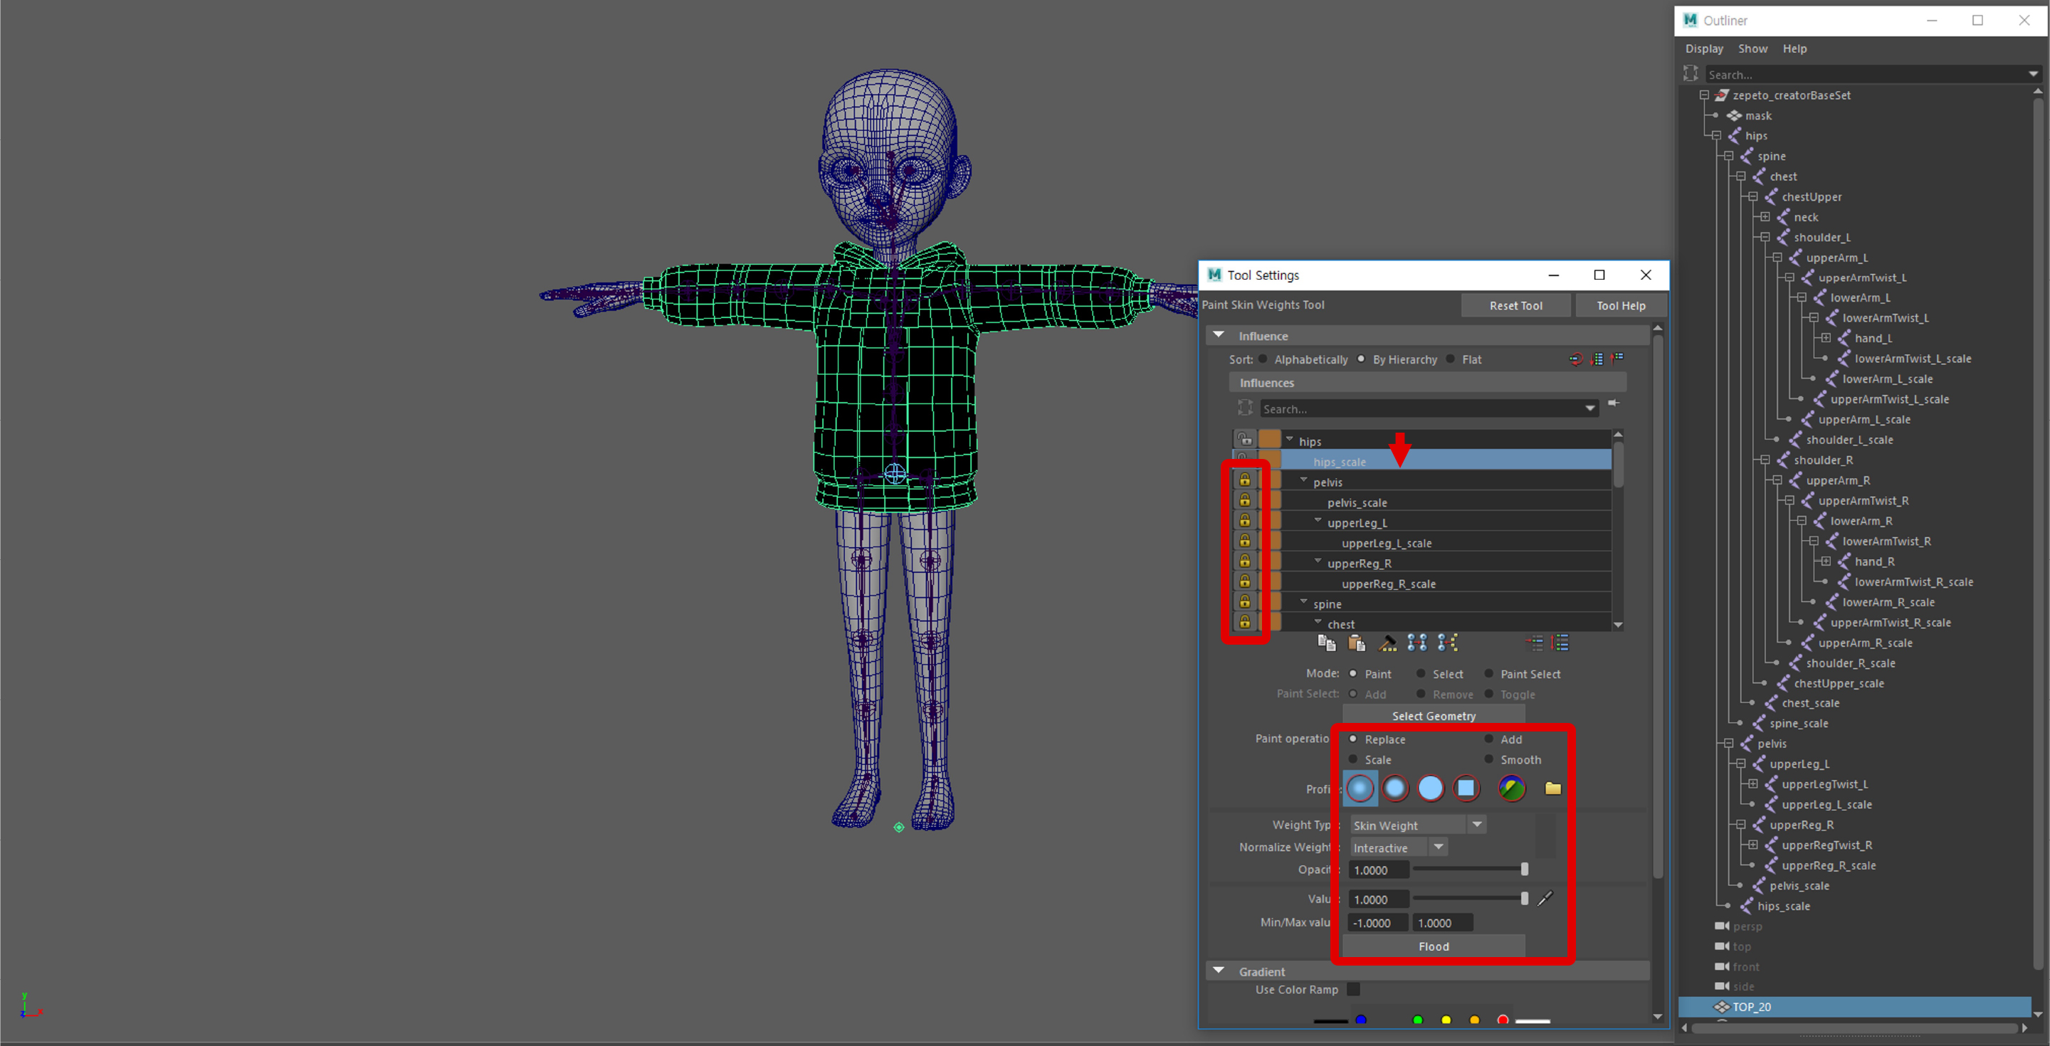
Task: Click the Reset Tool button
Action: click(x=1515, y=305)
